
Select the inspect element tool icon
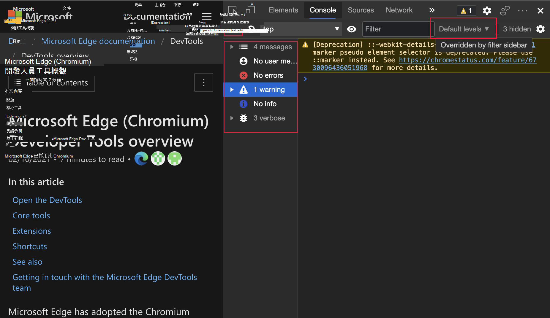[233, 10]
